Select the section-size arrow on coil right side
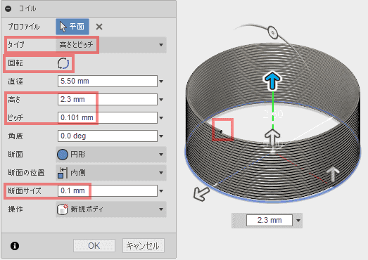 pos(334,174)
